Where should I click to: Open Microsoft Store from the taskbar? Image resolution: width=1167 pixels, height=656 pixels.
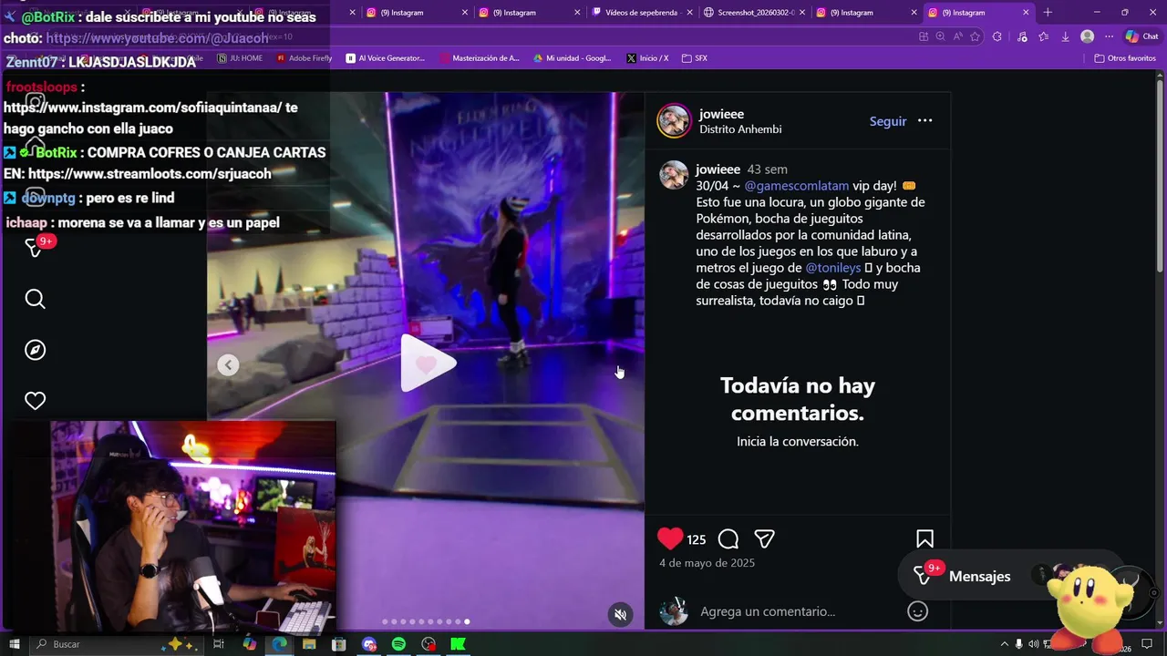(x=339, y=644)
